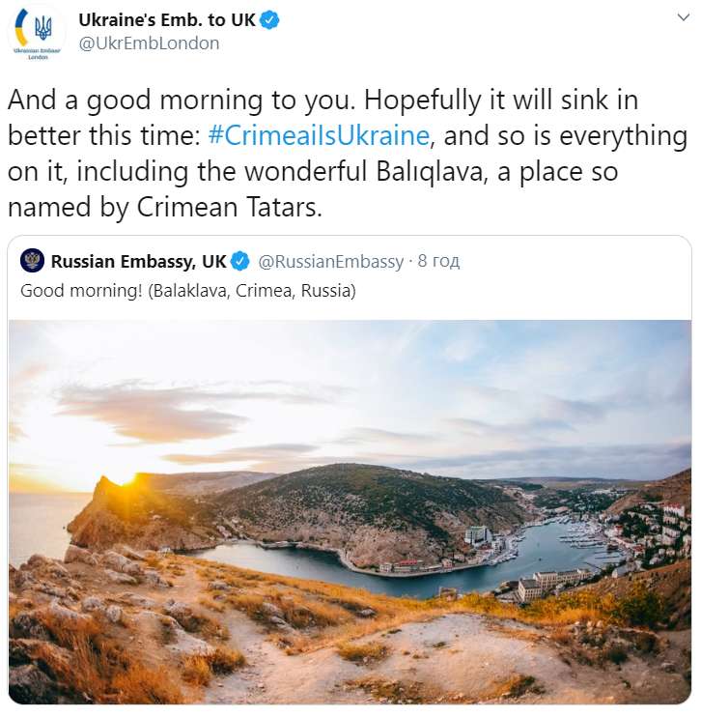Follow the #CrimeaiIsUkraine hashtag
Screen dimensions: 701x717
[319, 136]
